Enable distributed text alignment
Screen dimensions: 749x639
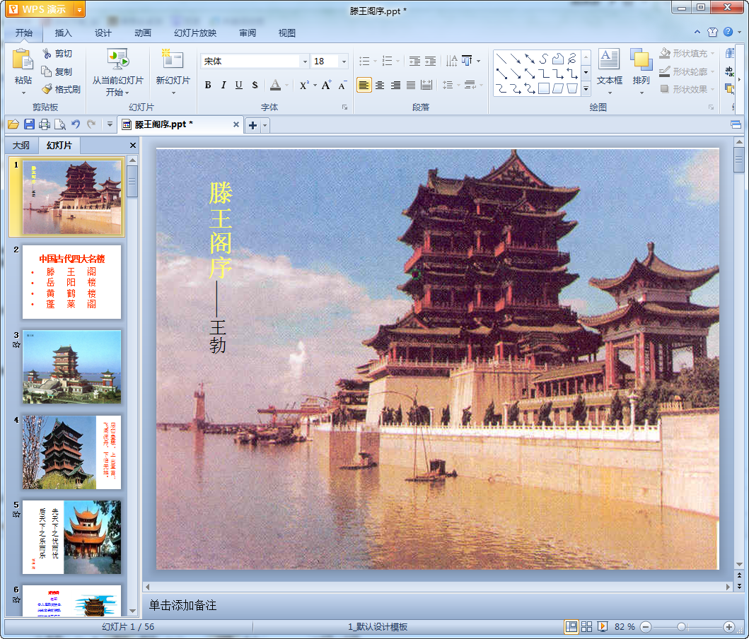(426, 85)
